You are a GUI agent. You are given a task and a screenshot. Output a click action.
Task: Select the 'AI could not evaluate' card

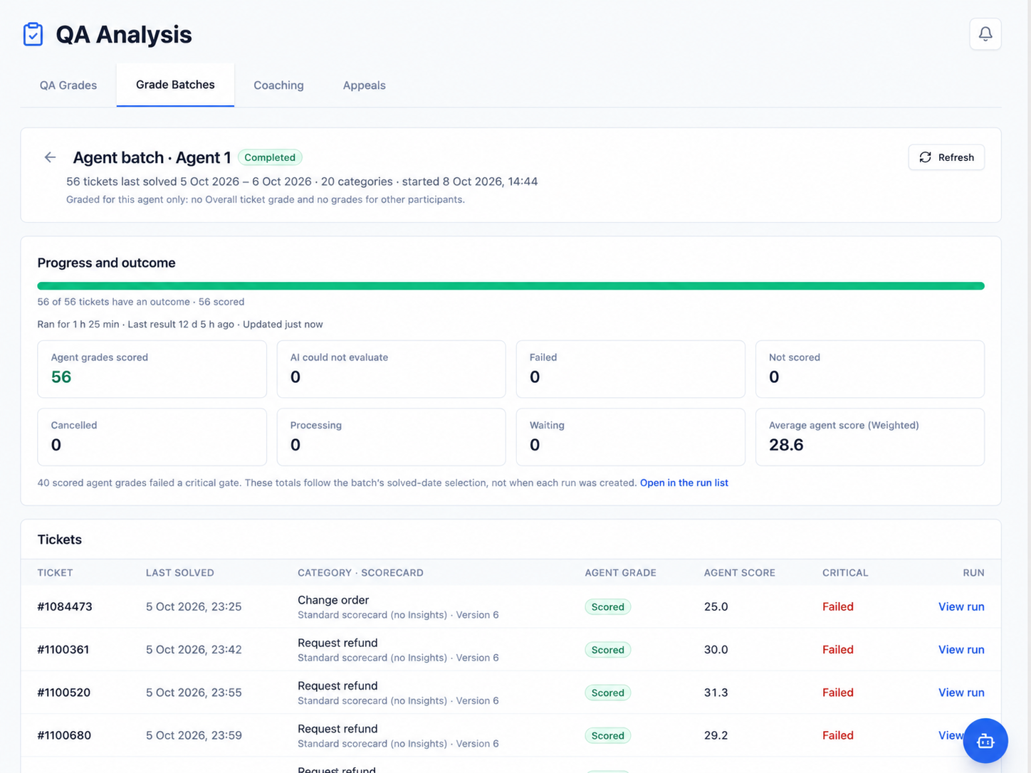[x=391, y=369]
